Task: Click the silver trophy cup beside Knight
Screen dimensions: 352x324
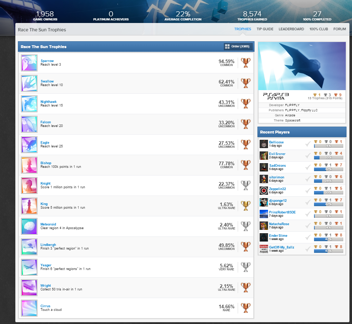Action: pyautogui.click(x=246, y=185)
